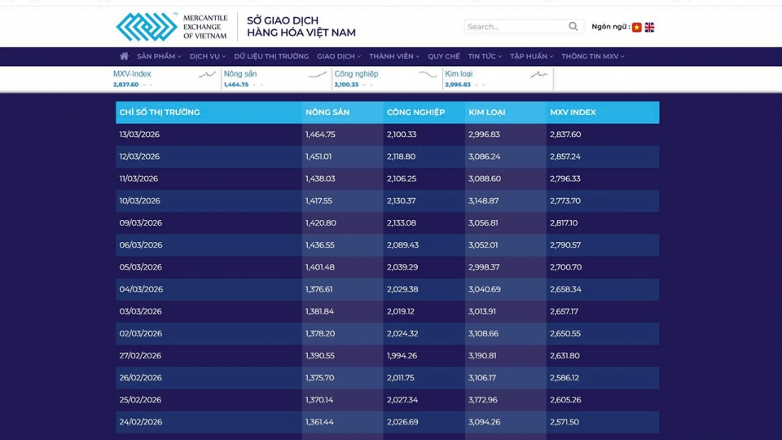Open the Nông sản sparkline chart

click(318, 75)
